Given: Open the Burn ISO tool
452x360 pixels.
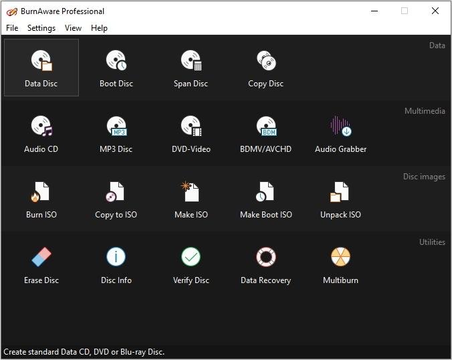Looking at the screenshot, I should [x=41, y=198].
